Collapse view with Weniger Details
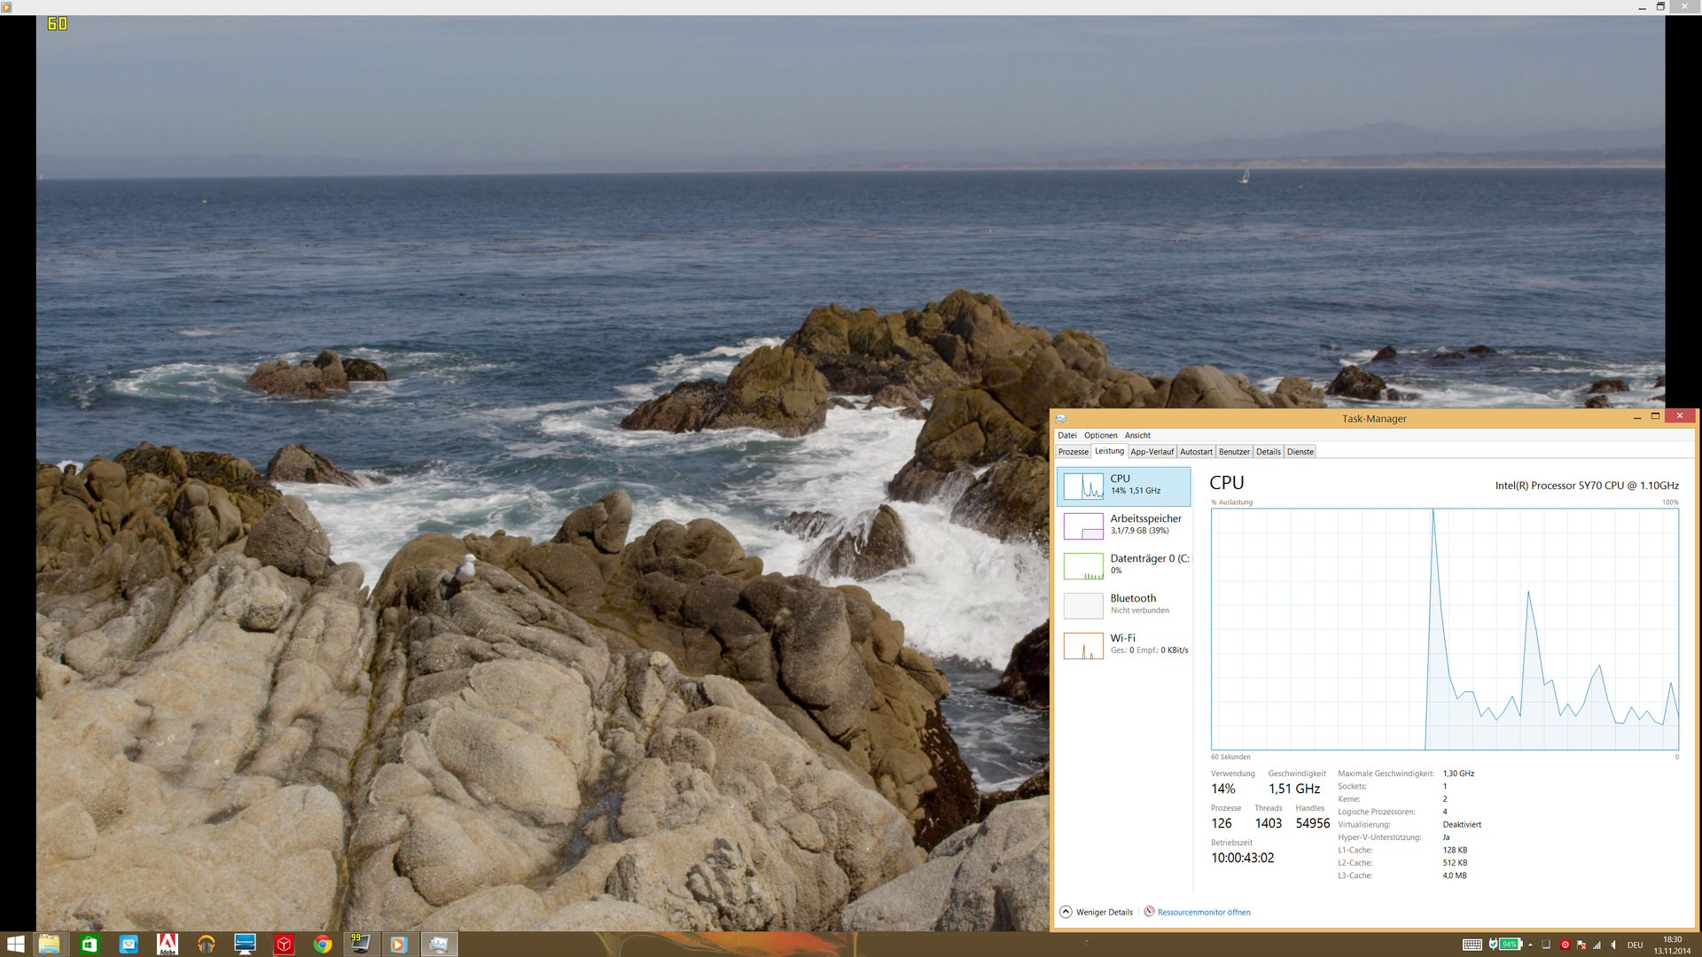Viewport: 1702px width, 957px height. (x=1097, y=912)
